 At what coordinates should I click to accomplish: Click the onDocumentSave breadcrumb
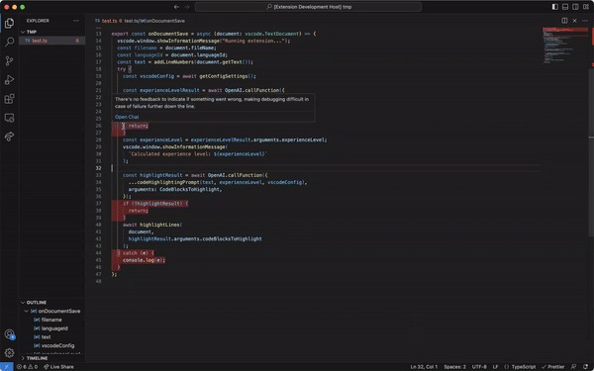(165, 21)
